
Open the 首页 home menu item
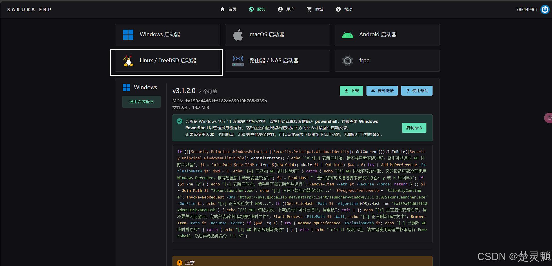[x=228, y=9]
